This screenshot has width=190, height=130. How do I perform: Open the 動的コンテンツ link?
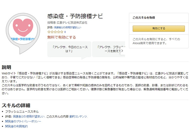79,116
